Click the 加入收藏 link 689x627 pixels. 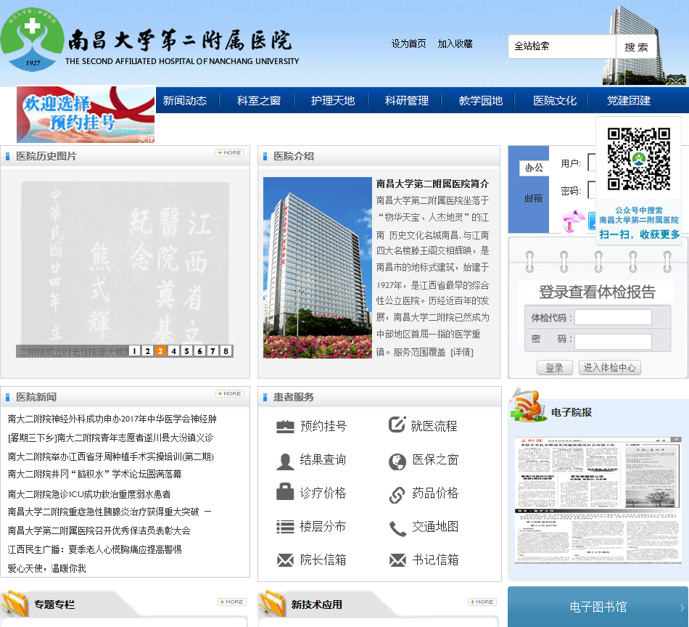tap(455, 44)
